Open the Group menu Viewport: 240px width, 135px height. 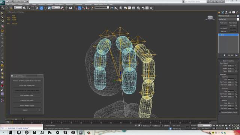pyautogui.click(x=20, y=4)
